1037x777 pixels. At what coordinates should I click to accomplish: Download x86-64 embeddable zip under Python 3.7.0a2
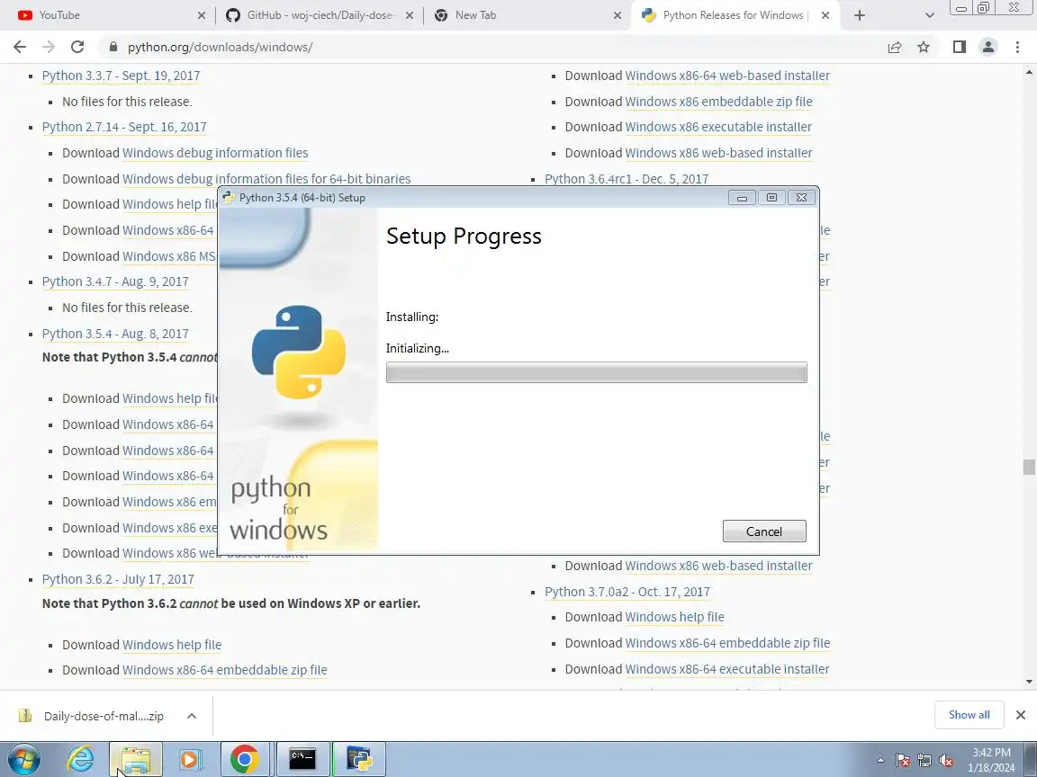click(727, 643)
